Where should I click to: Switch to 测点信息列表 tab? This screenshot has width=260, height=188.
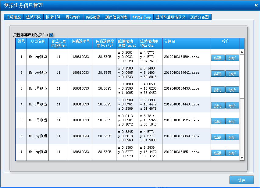pyautogui.click(x=116, y=17)
